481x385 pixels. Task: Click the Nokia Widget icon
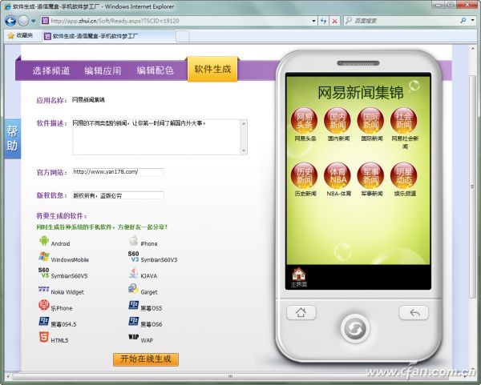tap(43, 289)
